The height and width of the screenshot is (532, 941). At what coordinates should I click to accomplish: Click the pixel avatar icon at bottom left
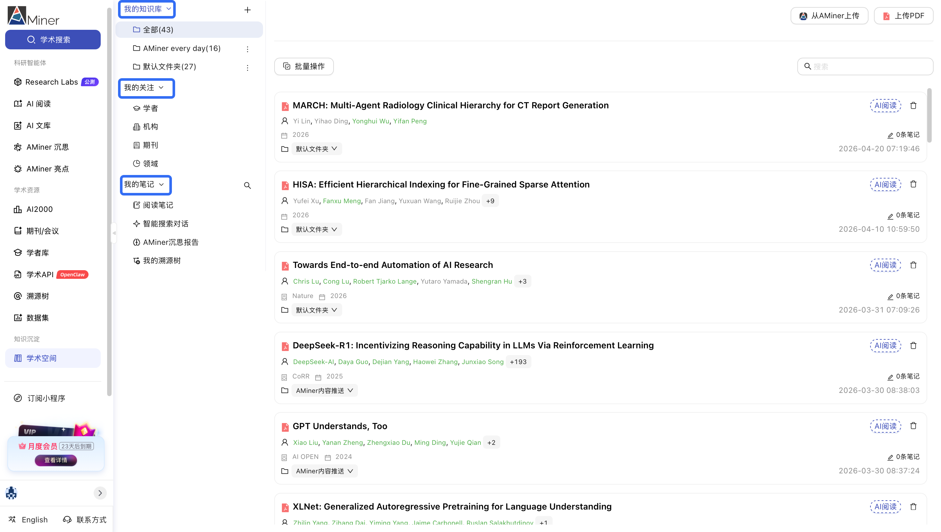[11, 493]
